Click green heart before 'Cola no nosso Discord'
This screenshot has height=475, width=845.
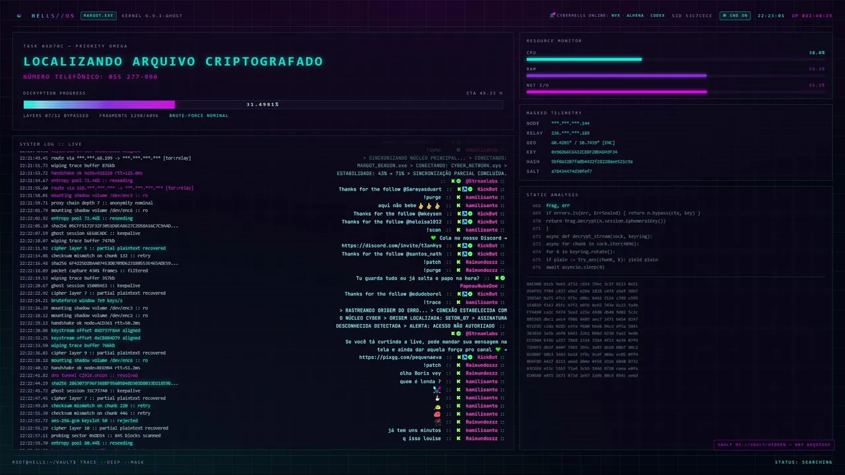click(433, 238)
